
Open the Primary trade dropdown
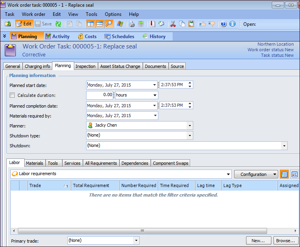[136, 241]
